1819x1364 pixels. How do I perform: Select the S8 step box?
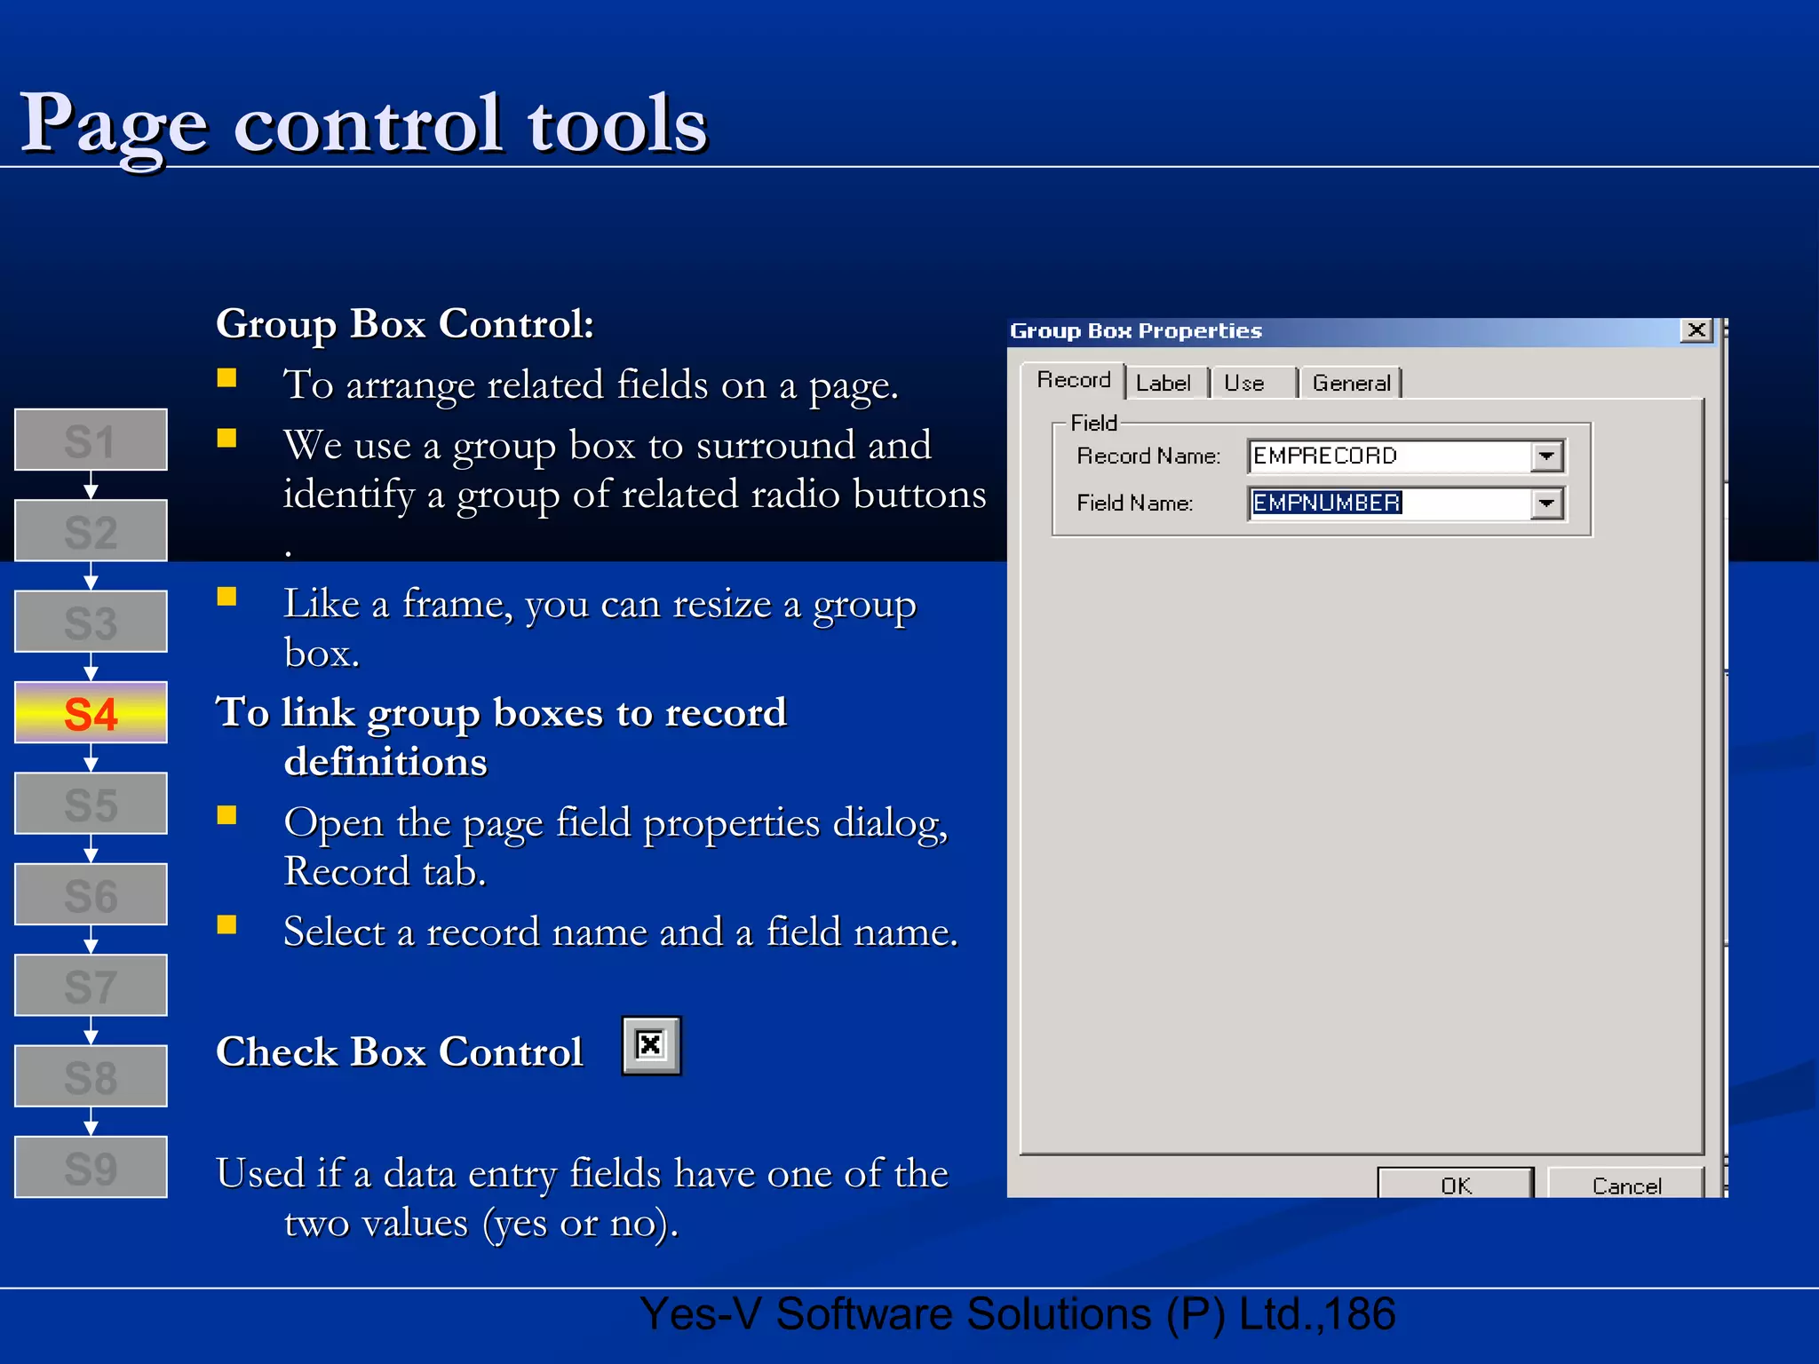click(x=91, y=1075)
